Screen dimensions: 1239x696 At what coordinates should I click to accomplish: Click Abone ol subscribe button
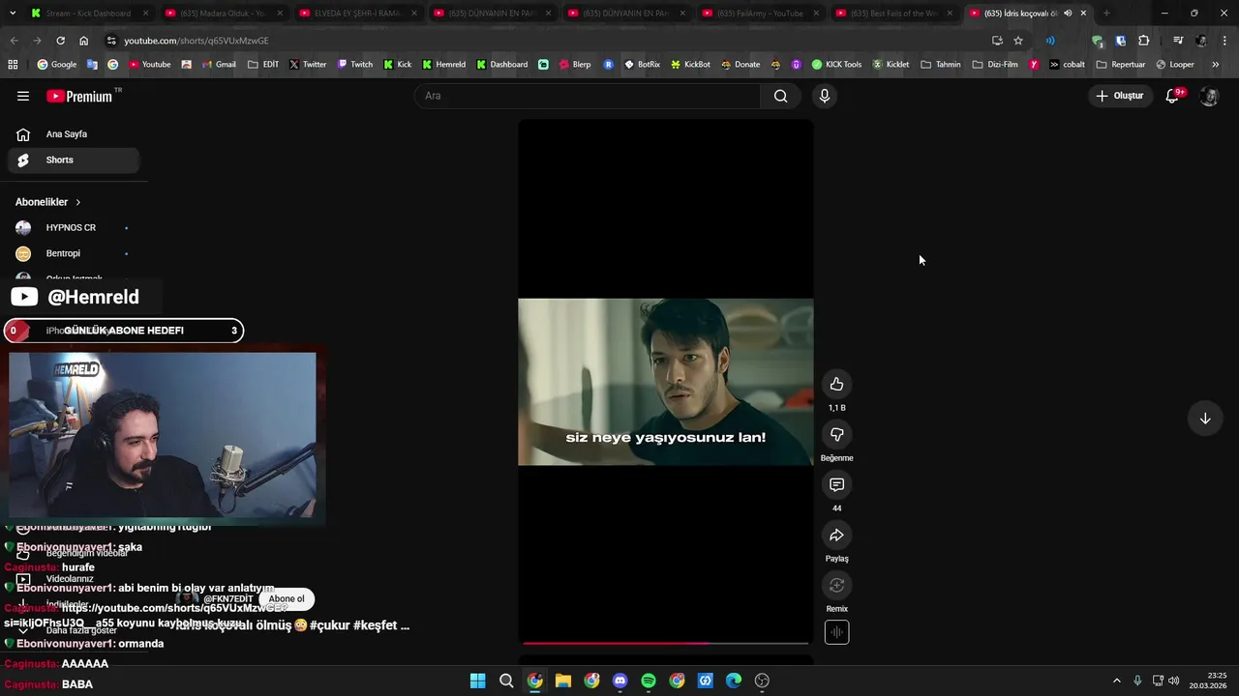(x=287, y=599)
